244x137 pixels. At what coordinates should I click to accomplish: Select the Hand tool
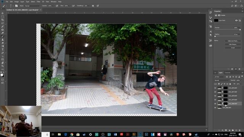tap(3, 62)
